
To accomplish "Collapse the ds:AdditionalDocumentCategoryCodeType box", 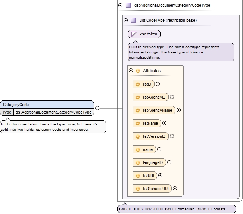I will point(120,6).
